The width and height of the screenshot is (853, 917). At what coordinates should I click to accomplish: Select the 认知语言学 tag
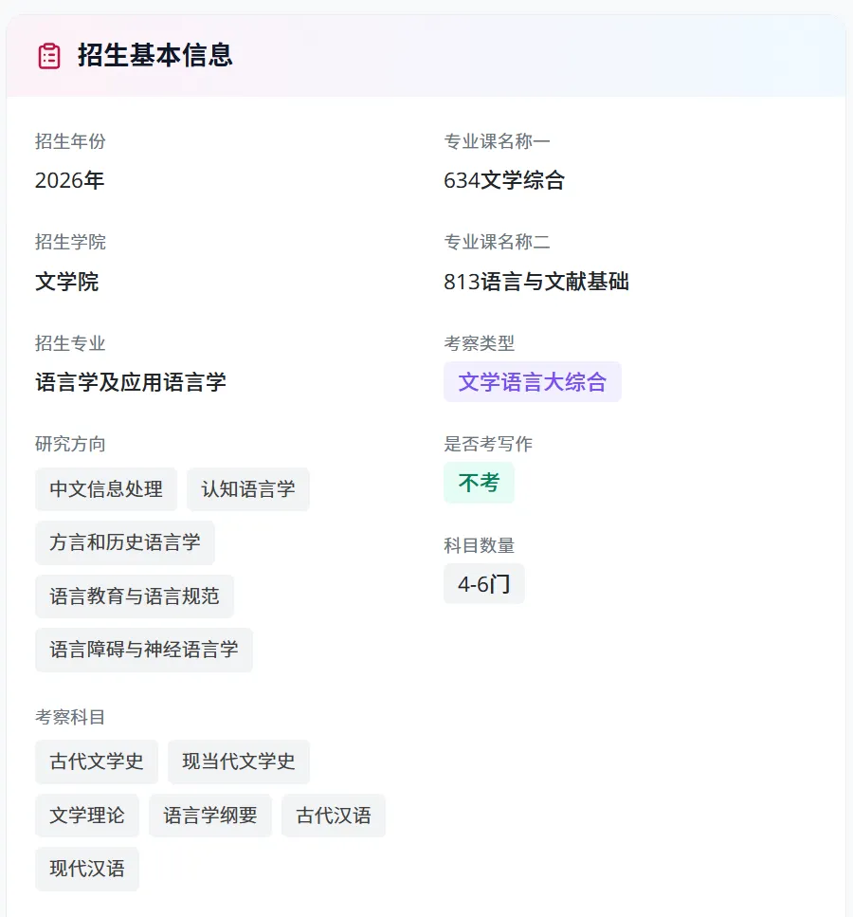248,489
